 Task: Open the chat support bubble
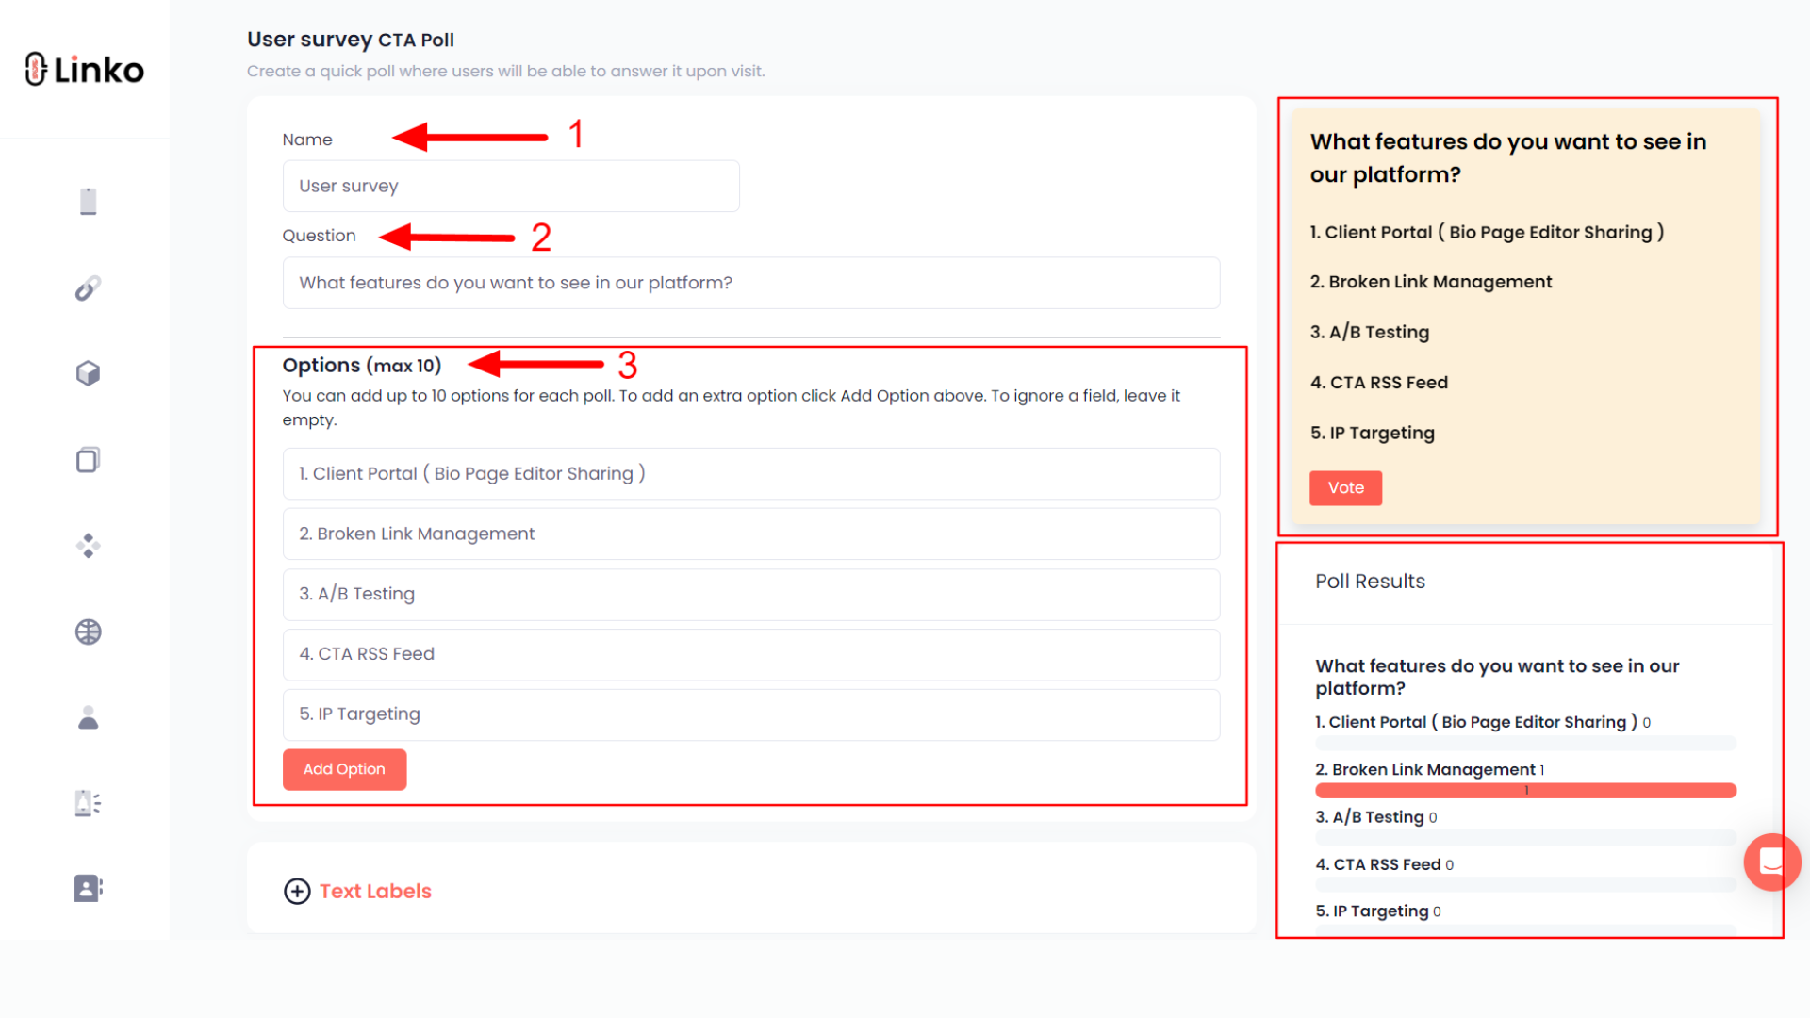[x=1772, y=862]
